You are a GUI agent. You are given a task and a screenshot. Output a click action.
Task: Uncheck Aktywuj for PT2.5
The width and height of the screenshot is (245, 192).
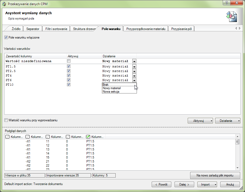click(x=69, y=71)
